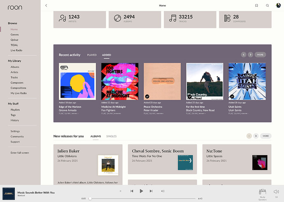Open Peter Kruder artist link
The image size is (284, 202).
pyautogui.click(x=151, y=110)
